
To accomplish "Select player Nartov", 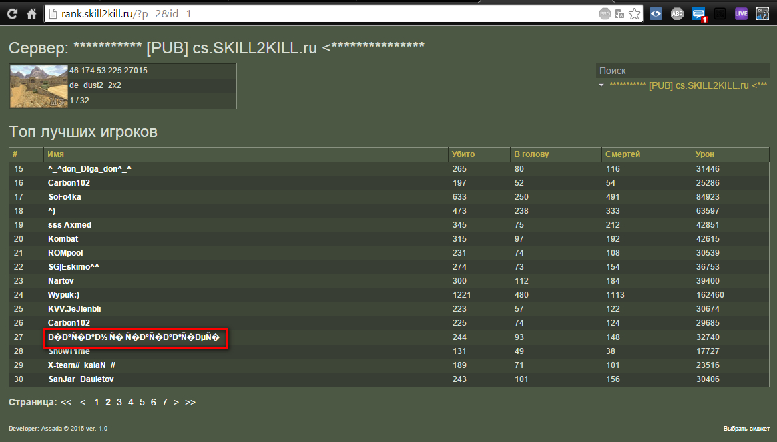I will pyautogui.click(x=61, y=281).
